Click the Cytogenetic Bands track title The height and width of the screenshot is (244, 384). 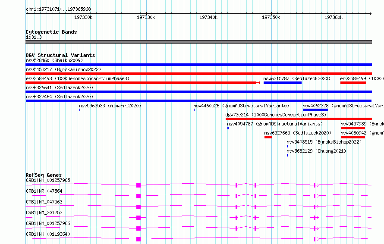tap(51, 32)
